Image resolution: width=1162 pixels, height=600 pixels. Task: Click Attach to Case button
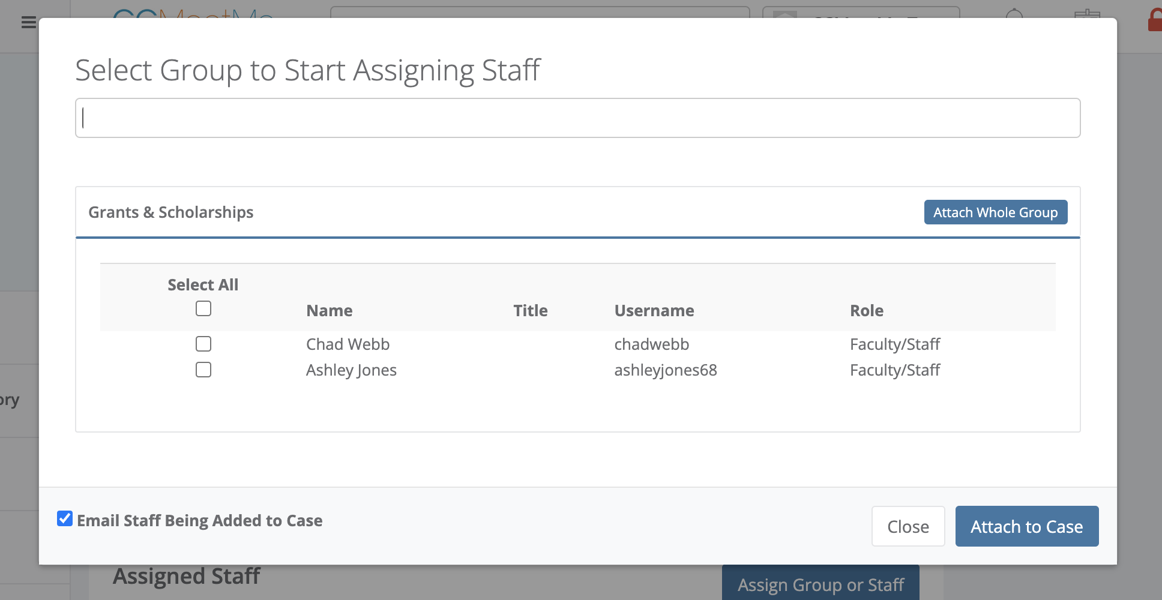(1027, 526)
